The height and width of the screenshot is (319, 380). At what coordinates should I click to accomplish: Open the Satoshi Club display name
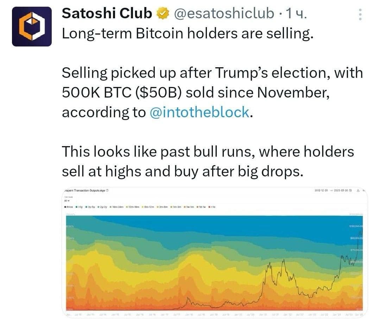107,13
